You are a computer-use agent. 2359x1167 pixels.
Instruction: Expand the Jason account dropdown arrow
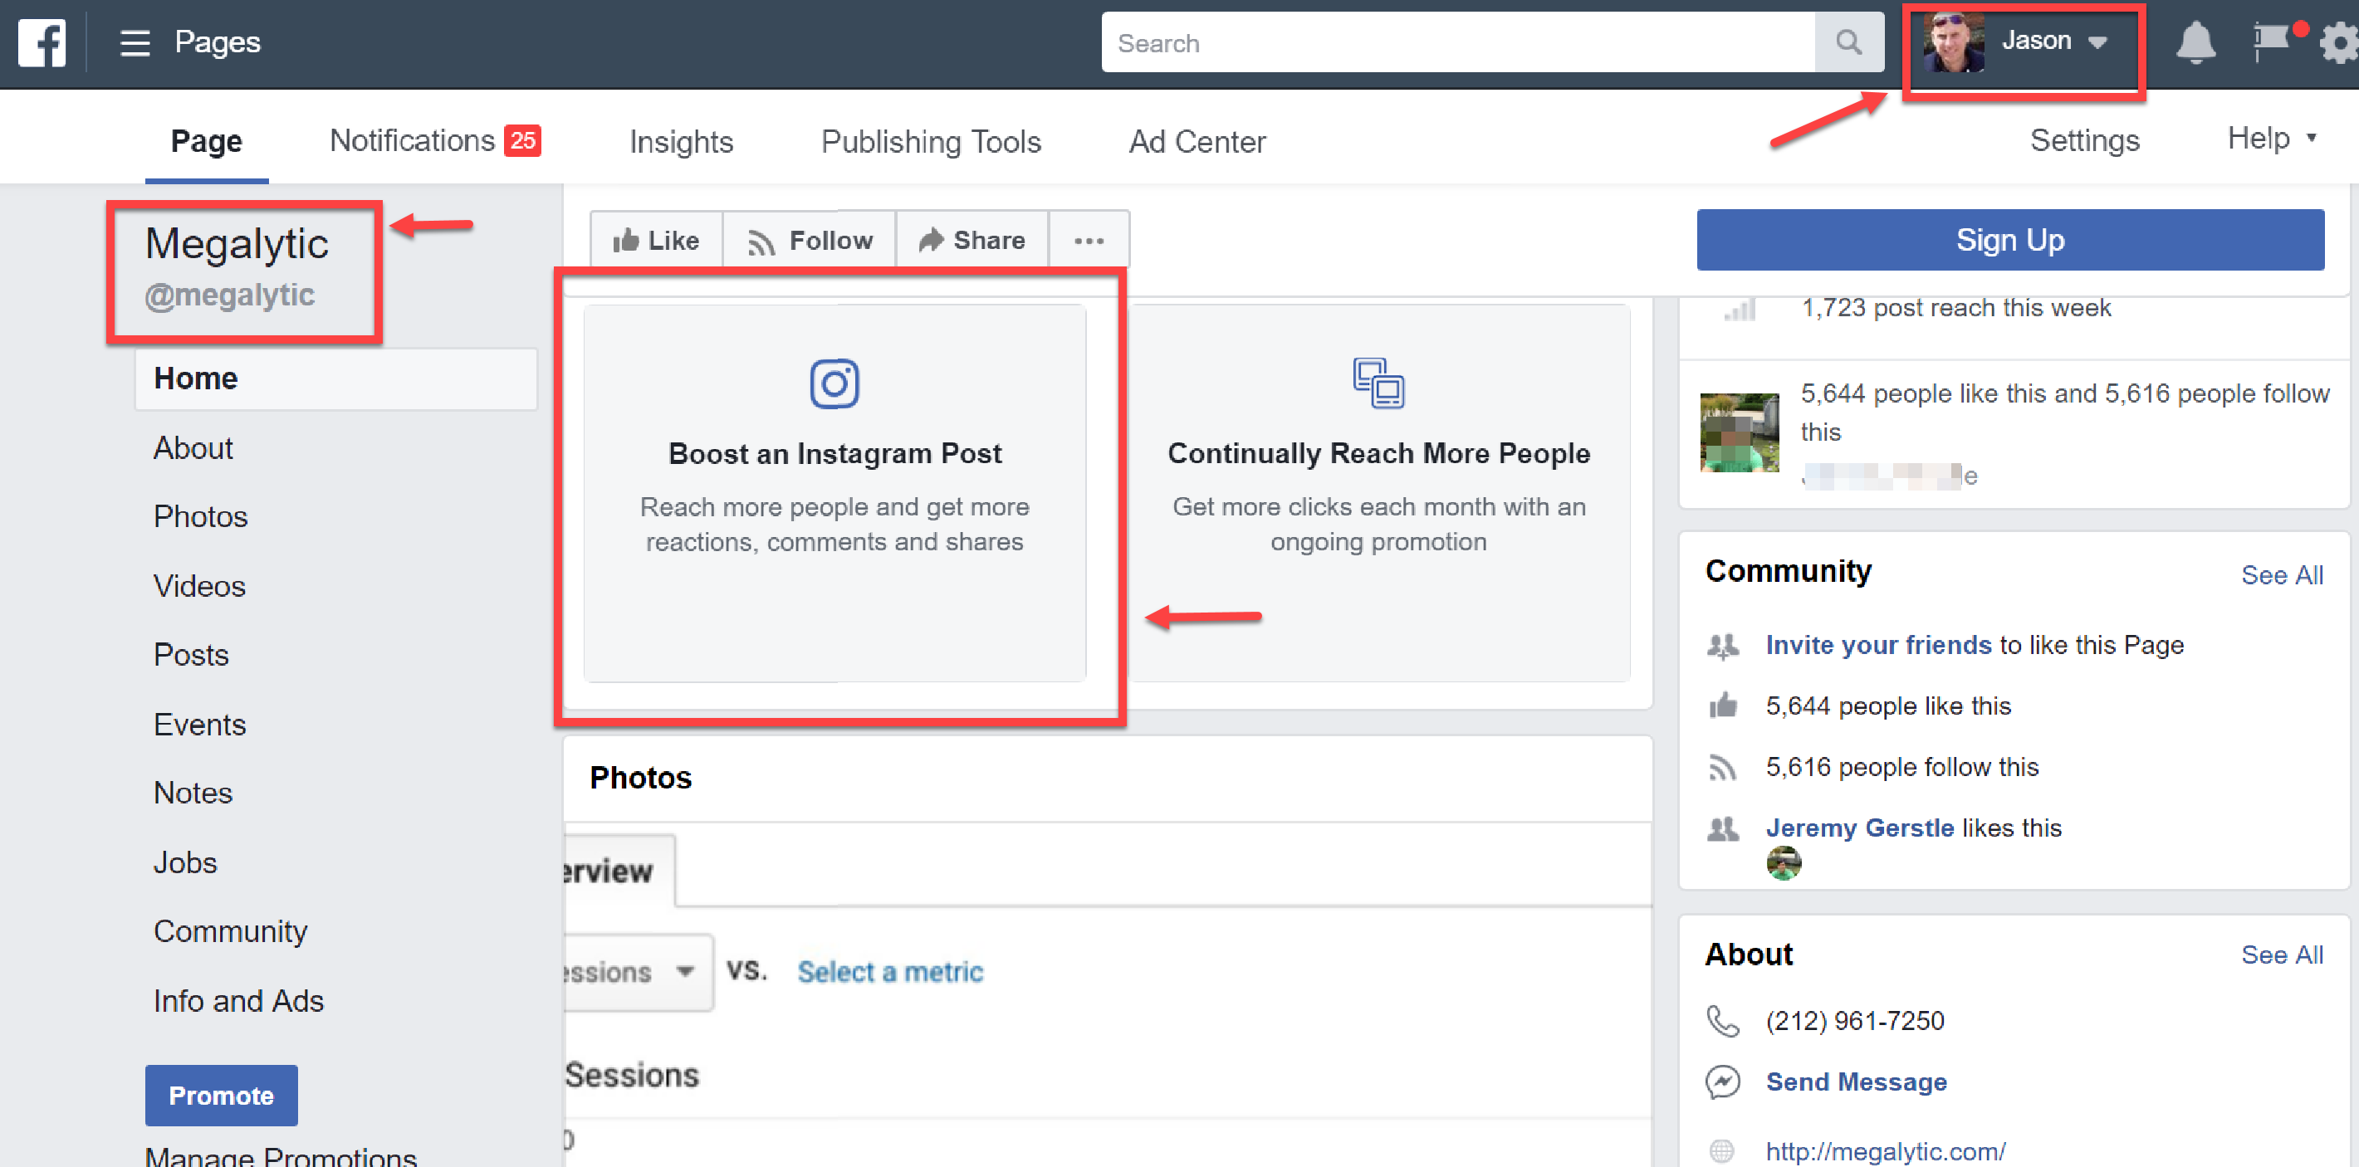tap(2097, 42)
